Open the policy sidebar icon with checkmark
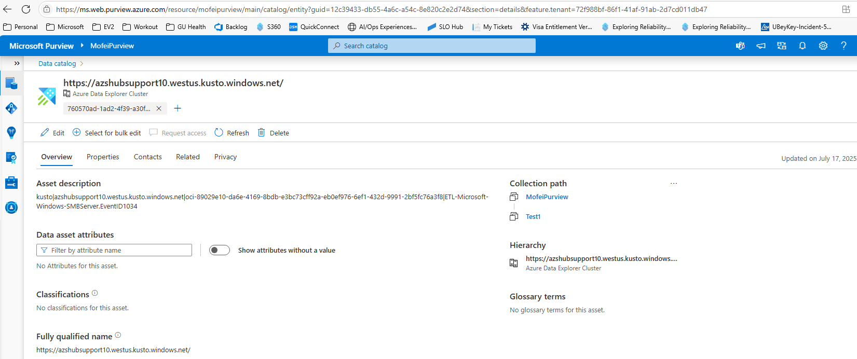 (x=11, y=157)
